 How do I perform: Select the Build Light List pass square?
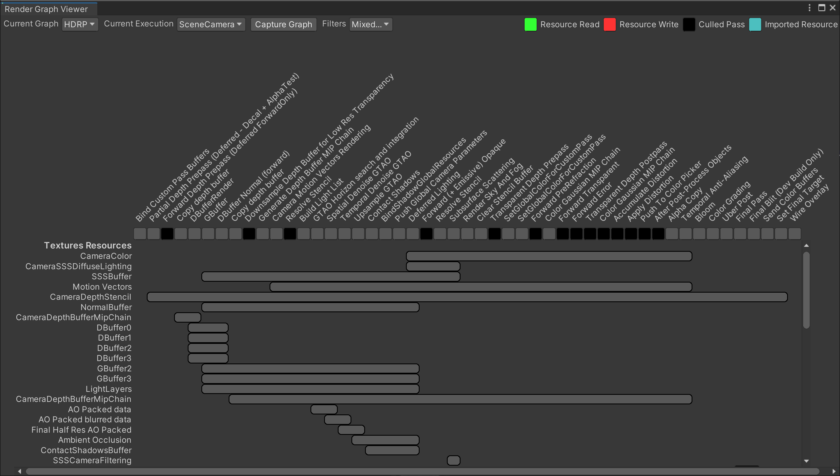point(304,234)
